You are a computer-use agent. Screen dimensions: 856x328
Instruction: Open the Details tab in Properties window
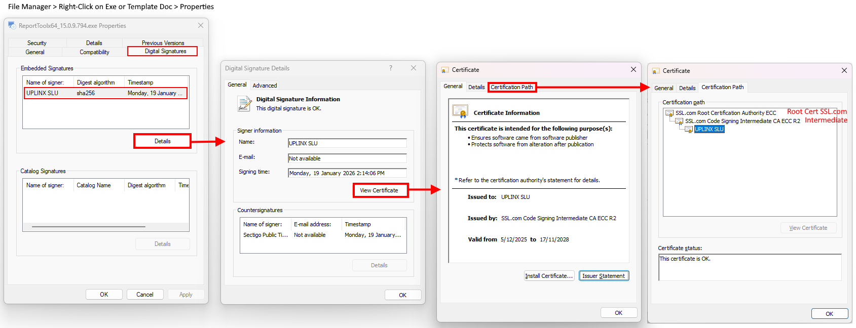94,43
